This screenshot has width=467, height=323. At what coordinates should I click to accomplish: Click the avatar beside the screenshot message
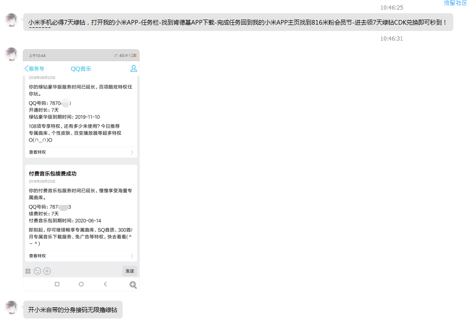tap(11, 54)
